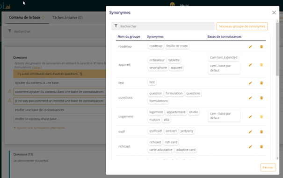Click 'étoffer le contenu d'une base' formulation
The image size is (283, 178).
click(59, 119)
